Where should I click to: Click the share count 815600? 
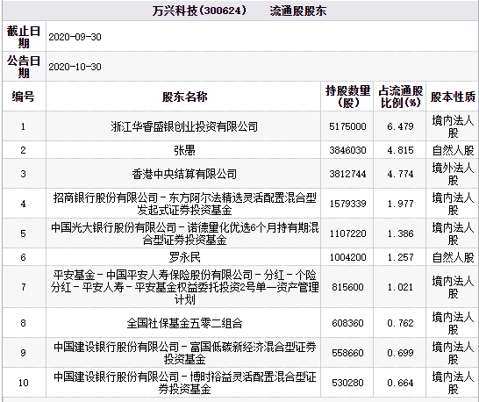(347, 287)
